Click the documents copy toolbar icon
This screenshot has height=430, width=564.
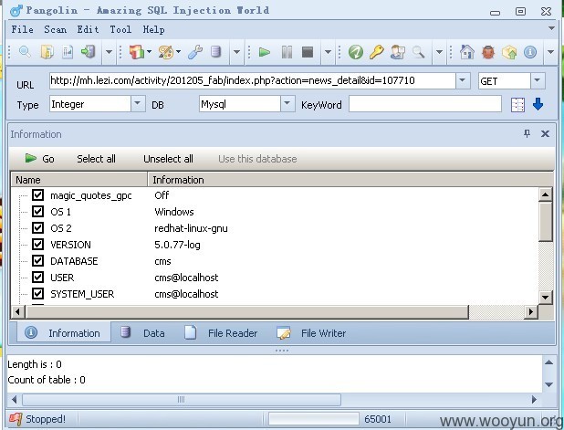47,52
